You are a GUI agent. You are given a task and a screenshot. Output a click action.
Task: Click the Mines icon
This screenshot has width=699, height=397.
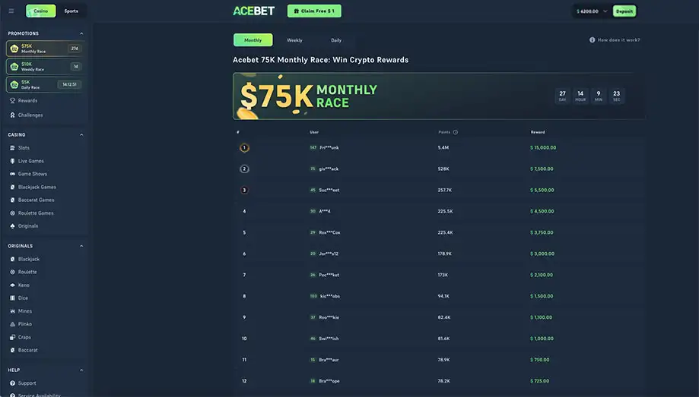pyautogui.click(x=12, y=311)
